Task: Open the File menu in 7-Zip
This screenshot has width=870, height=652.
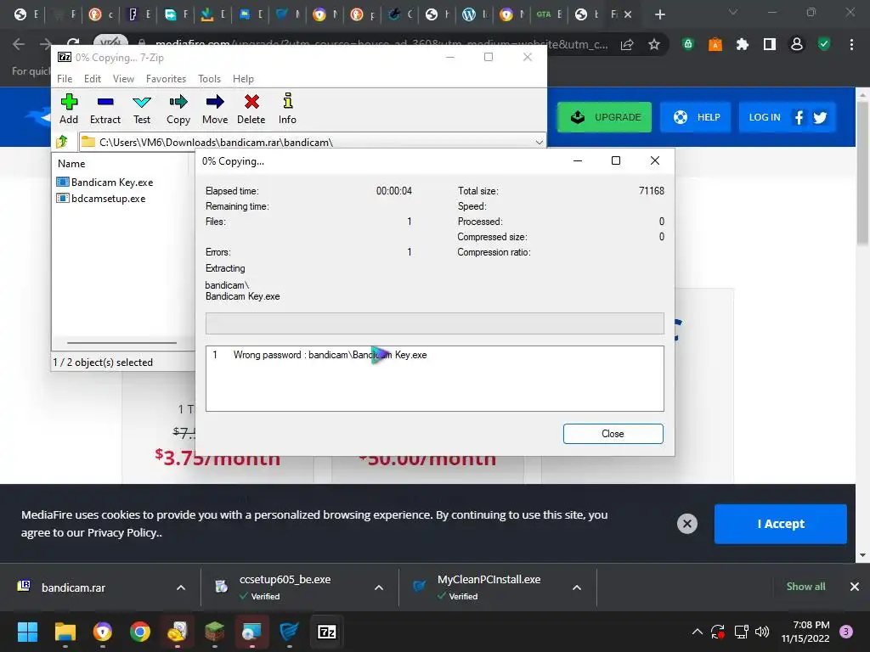Action: coord(65,79)
